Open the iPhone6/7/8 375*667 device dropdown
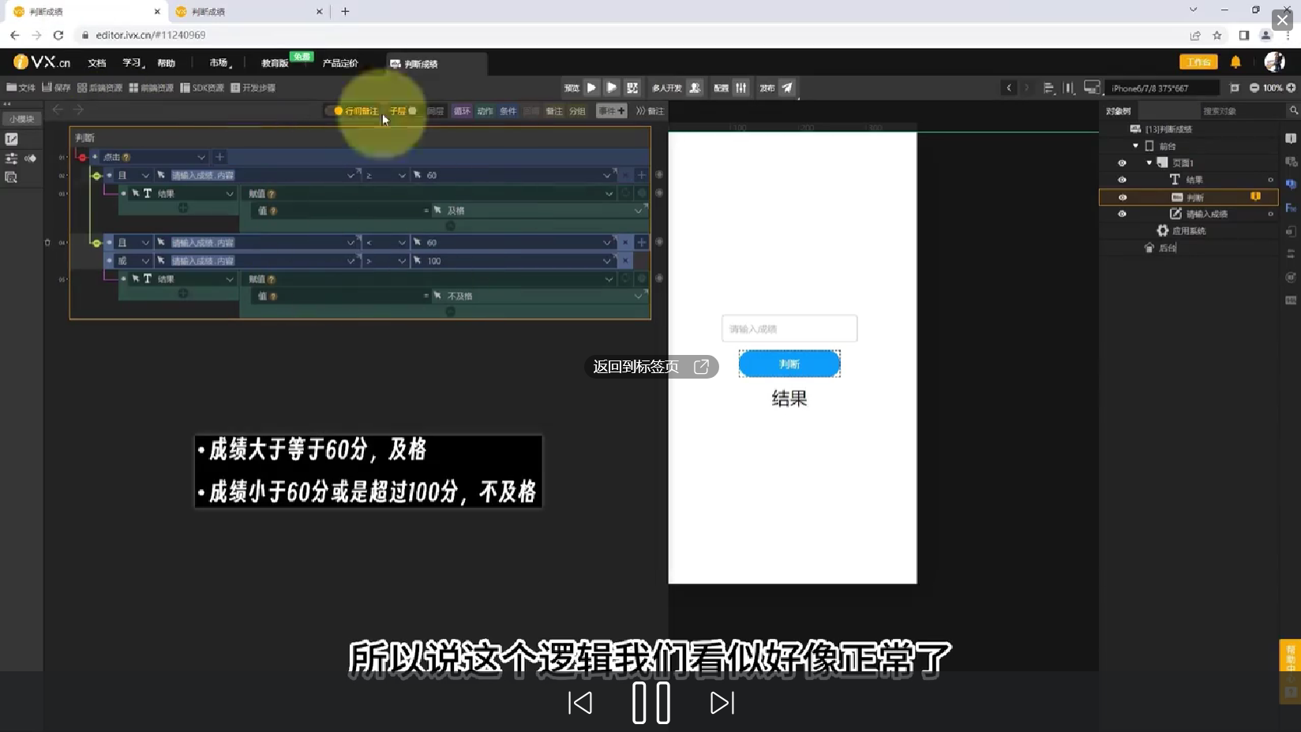Viewport: 1301px width, 732px height. pyautogui.click(x=1161, y=88)
